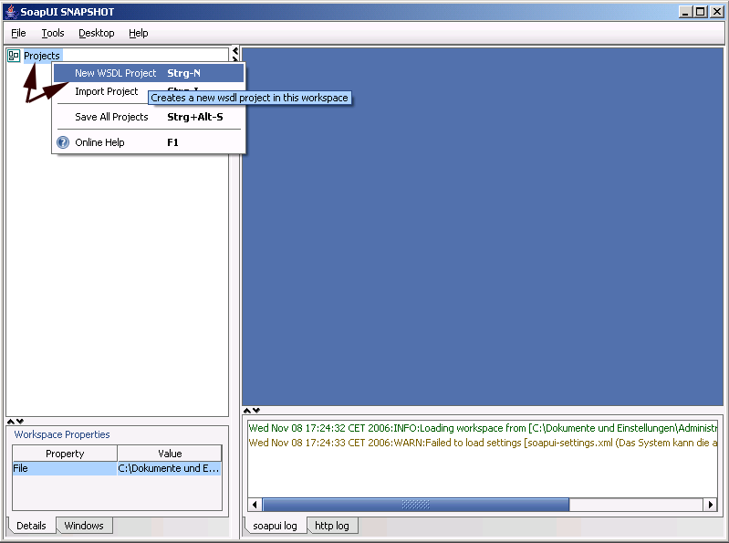The image size is (729, 543).
Task: Click the Property column header
Action: pos(65,454)
